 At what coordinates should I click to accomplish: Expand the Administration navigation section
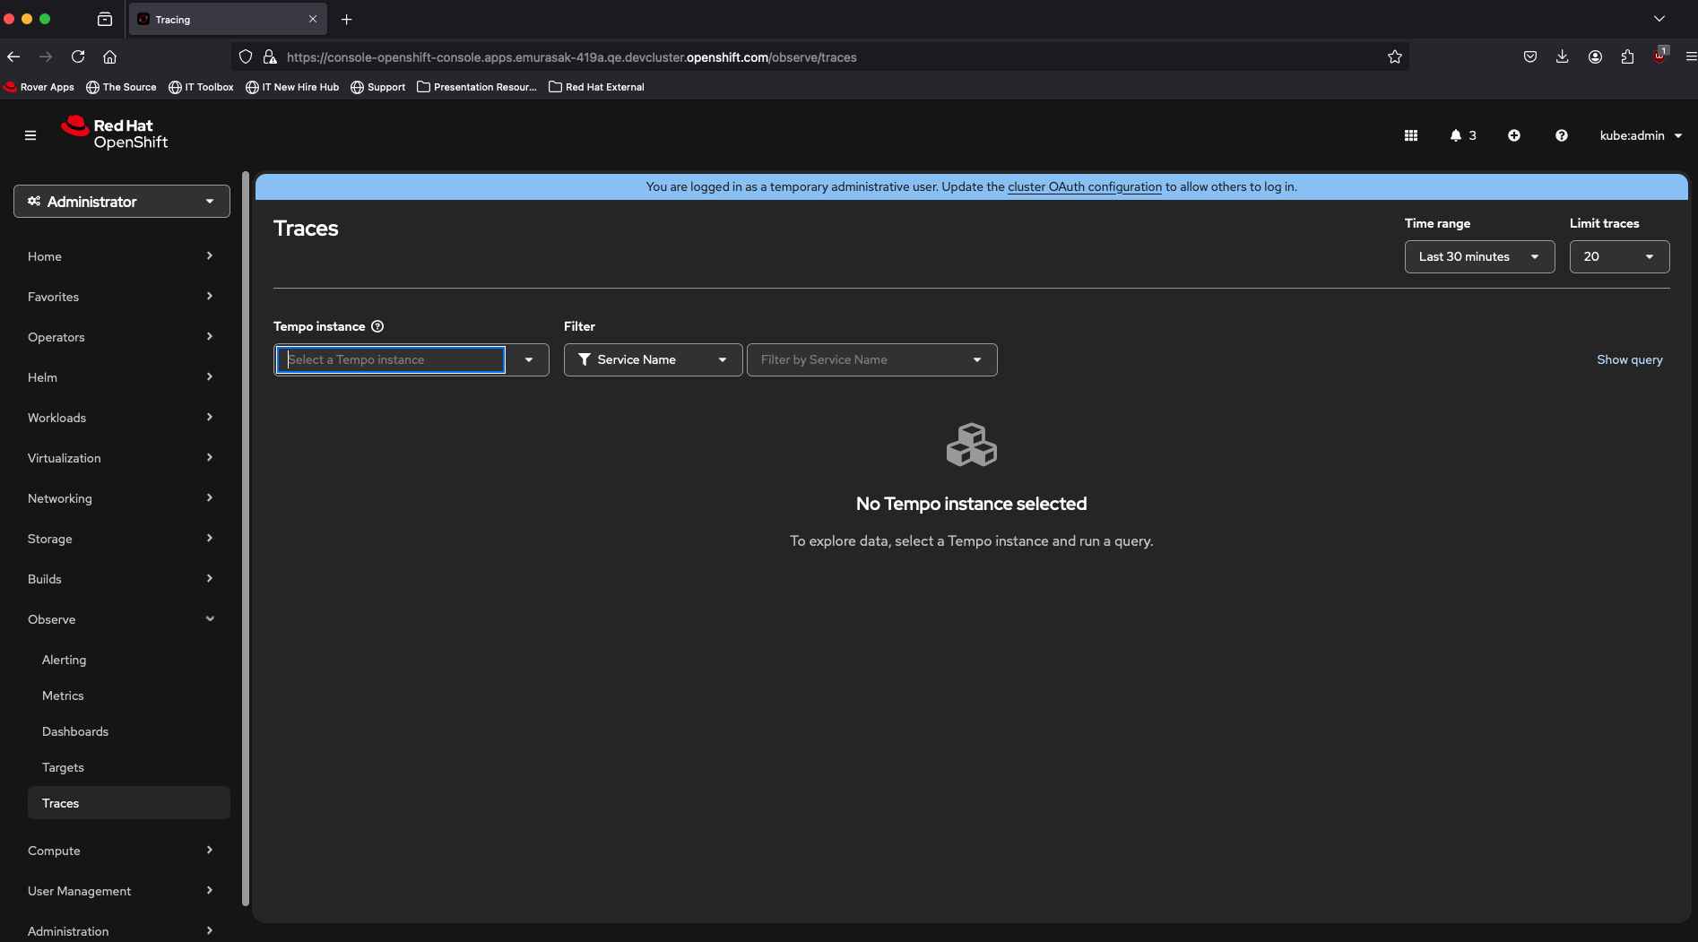122,931
